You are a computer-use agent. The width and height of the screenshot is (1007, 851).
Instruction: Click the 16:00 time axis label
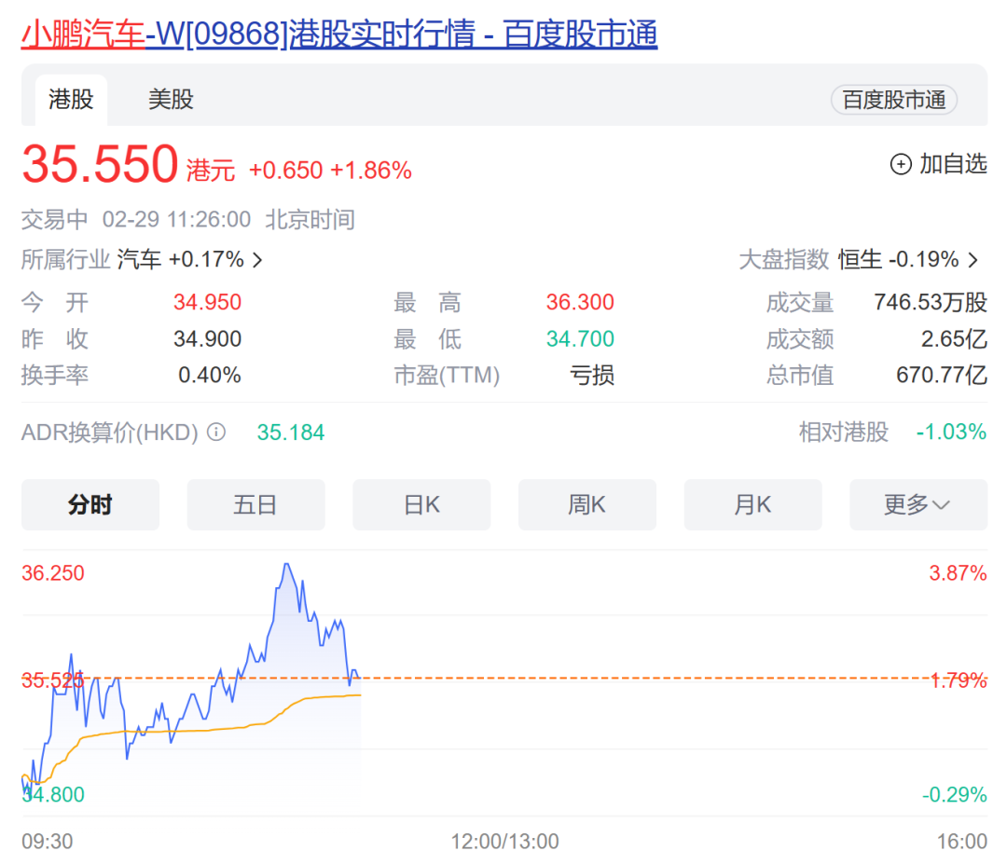961,841
